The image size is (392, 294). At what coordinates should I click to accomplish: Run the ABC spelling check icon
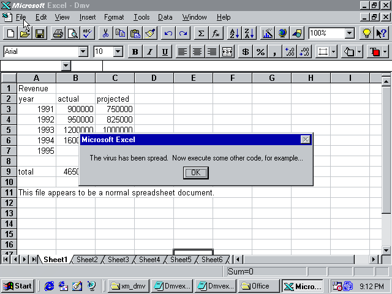[x=88, y=33]
